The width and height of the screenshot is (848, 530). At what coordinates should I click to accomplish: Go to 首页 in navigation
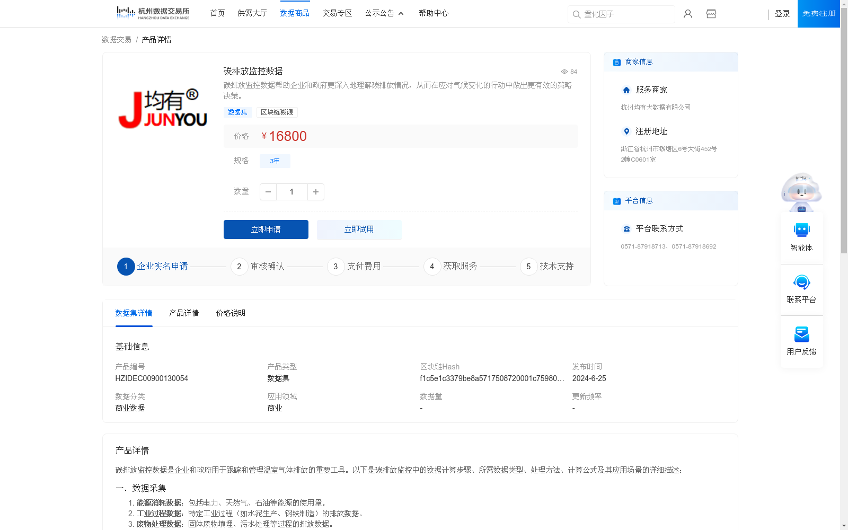[217, 13]
